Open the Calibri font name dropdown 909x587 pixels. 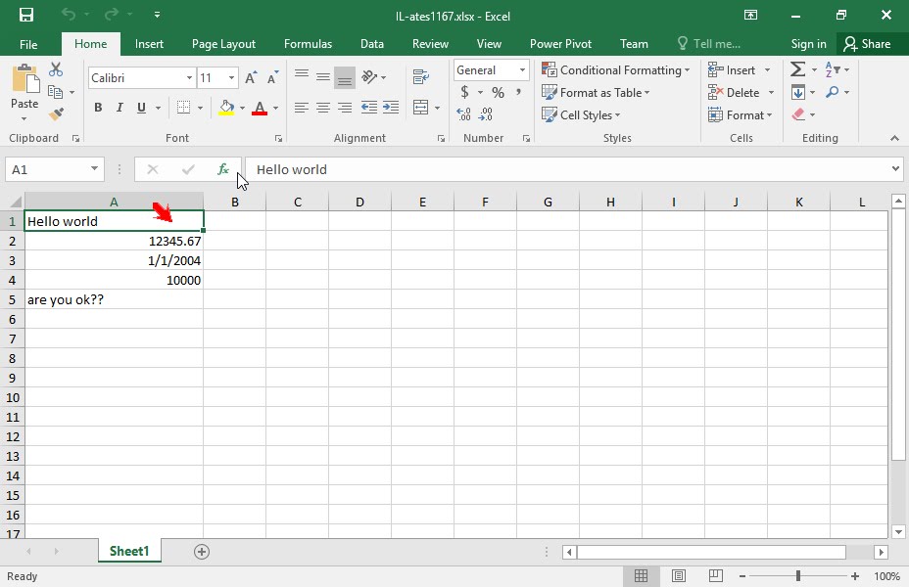(189, 77)
